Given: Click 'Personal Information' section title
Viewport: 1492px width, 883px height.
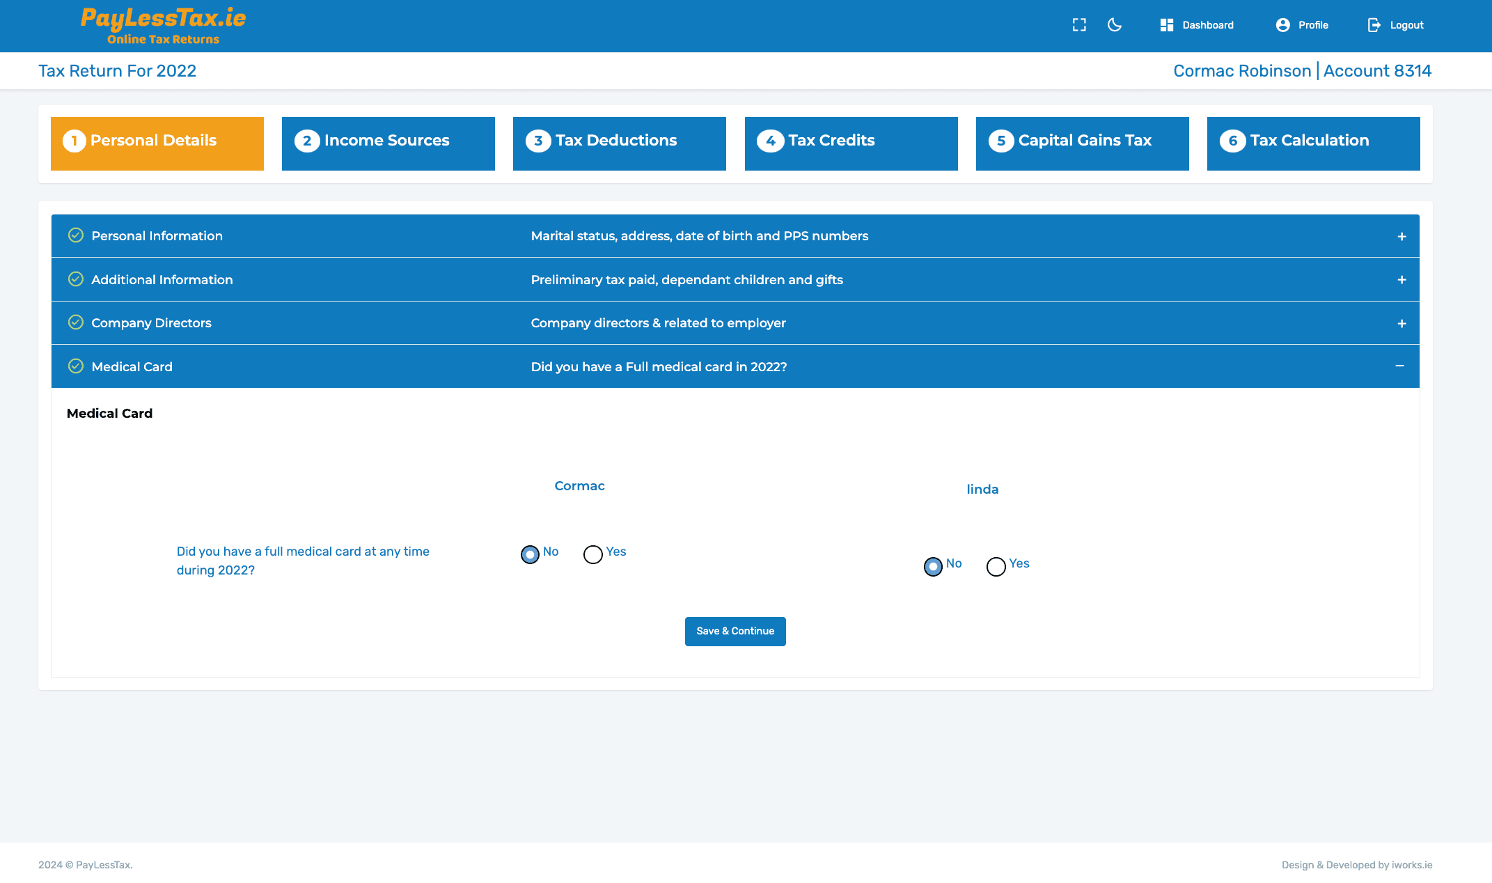Looking at the screenshot, I should [157, 236].
